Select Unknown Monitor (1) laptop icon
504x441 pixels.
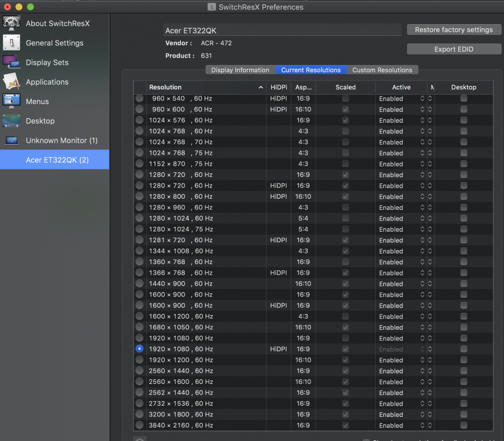pos(12,141)
